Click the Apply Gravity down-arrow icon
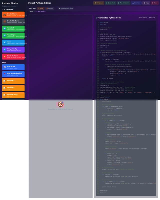 (4, 49)
